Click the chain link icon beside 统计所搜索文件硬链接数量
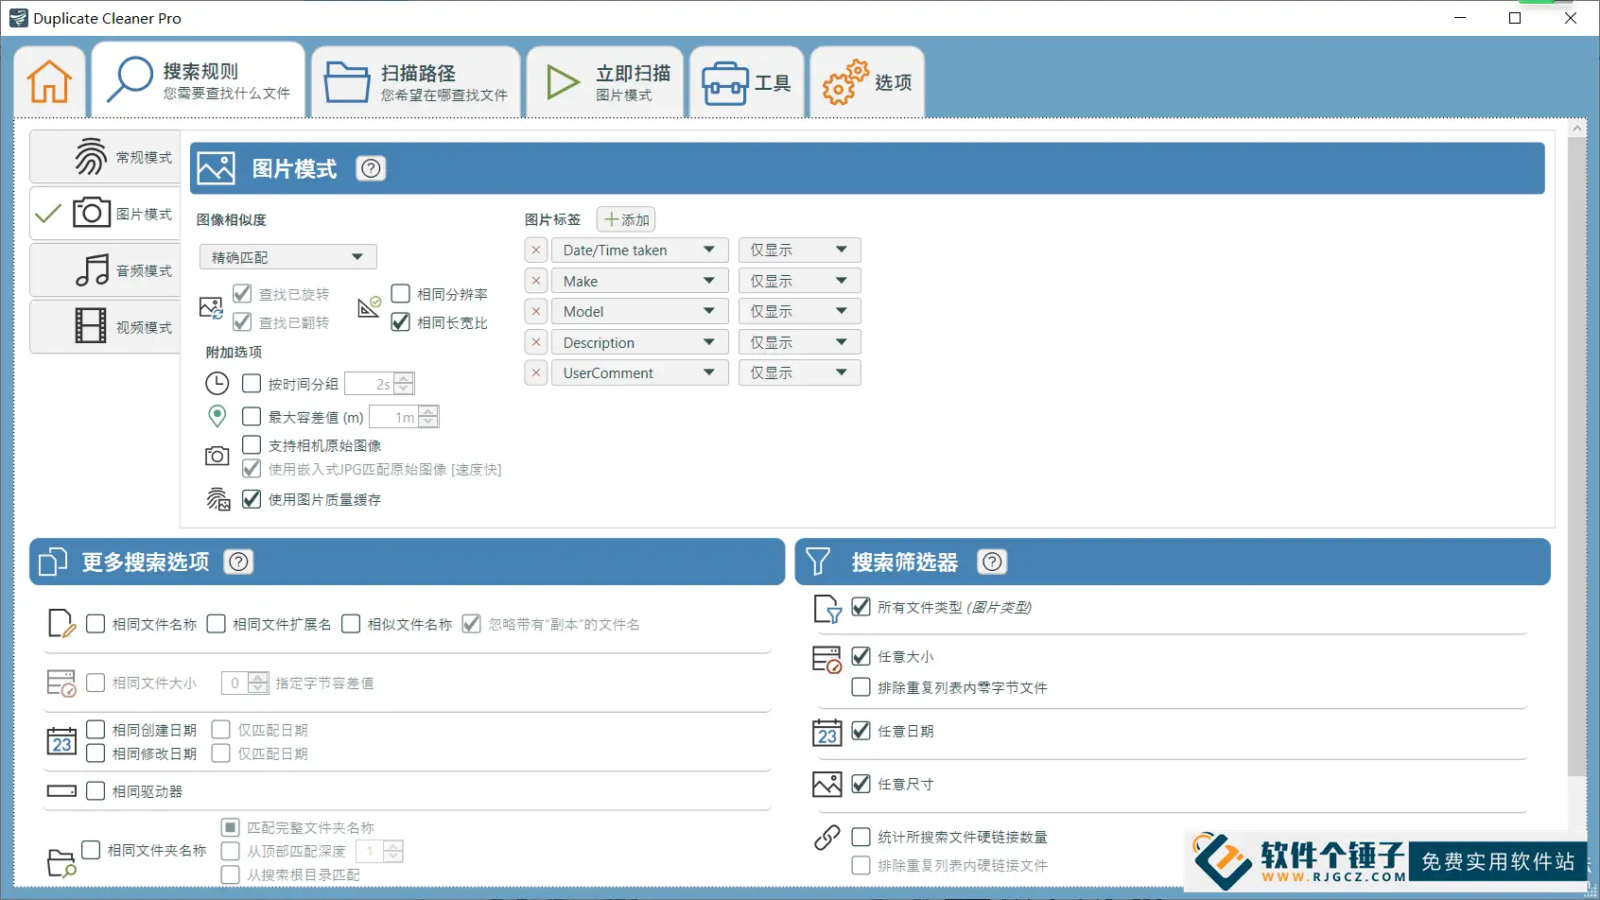This screenshot has height=900, width=1600. [x=827, y=838]
